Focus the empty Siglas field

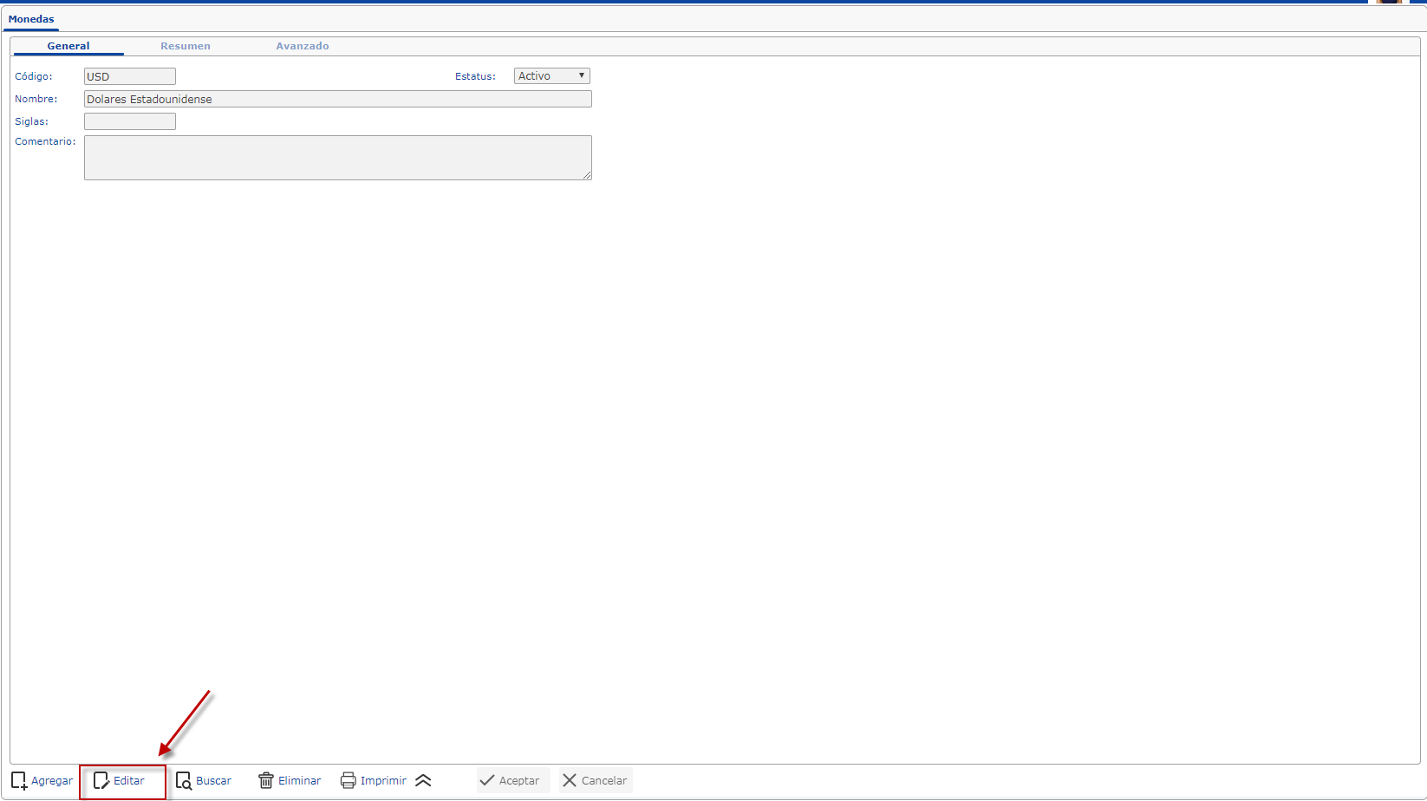point(130,121)
